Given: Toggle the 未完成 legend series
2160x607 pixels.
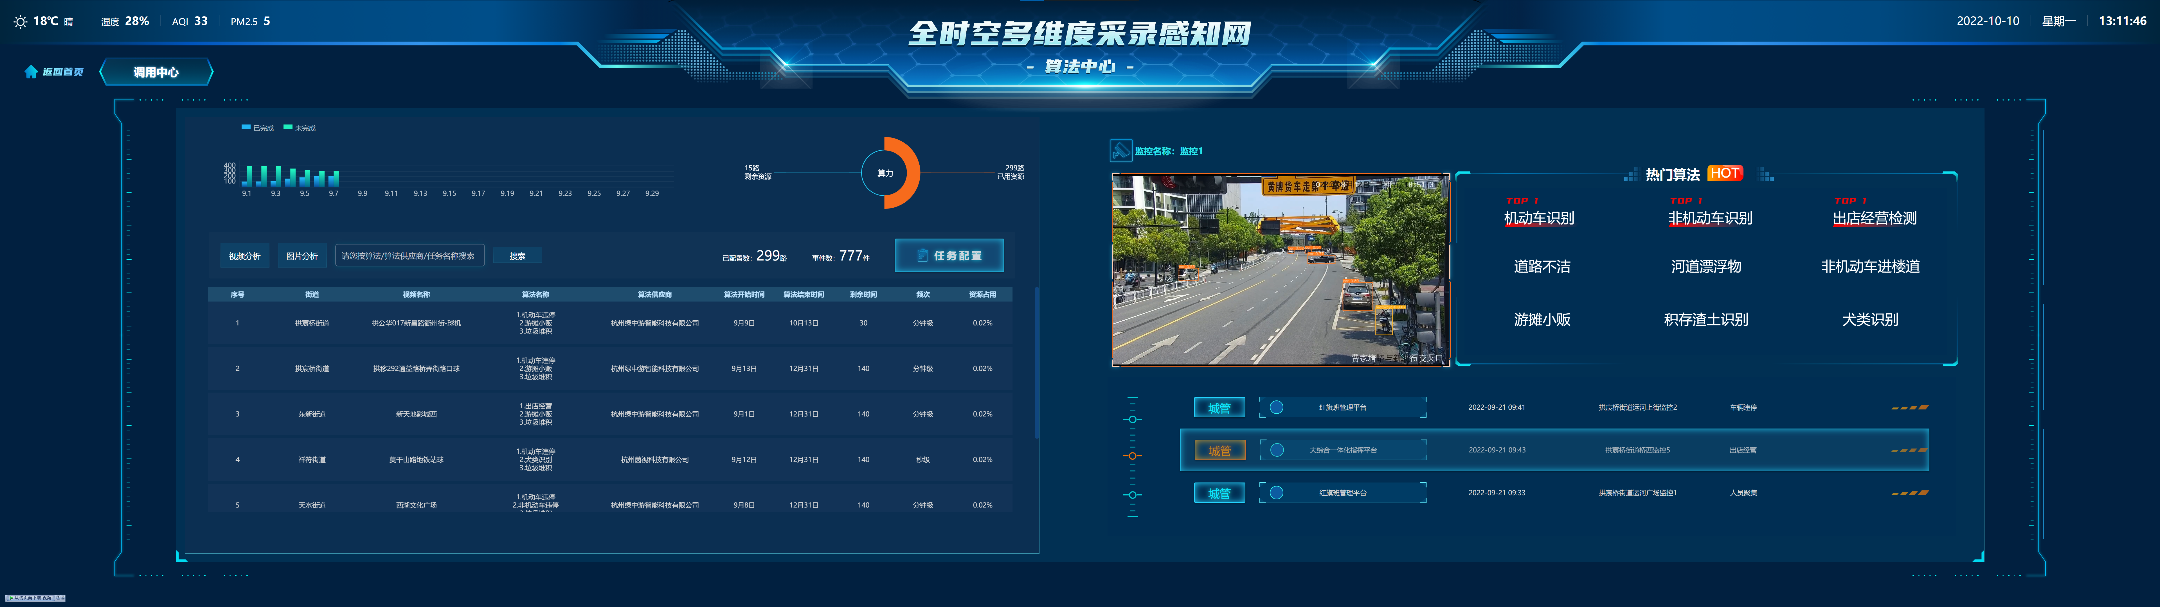Looking at the screenshot, I should point(299,128).
